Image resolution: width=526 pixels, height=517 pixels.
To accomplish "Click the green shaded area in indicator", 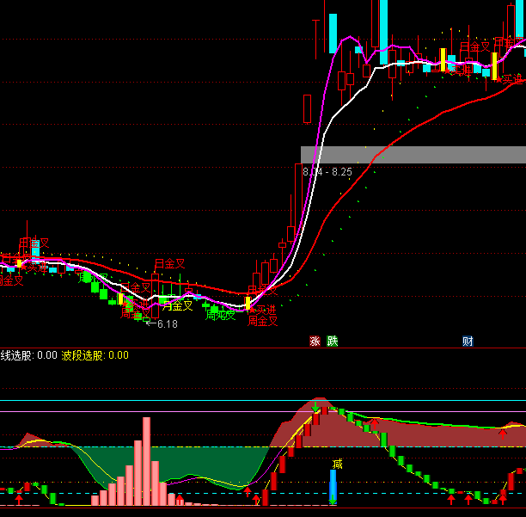I will click(172, 465).
